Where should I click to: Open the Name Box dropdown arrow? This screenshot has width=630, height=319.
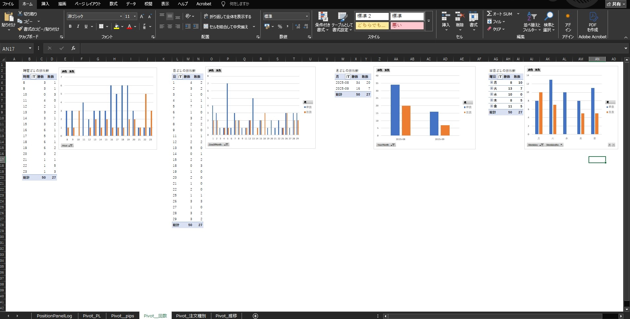30,48
